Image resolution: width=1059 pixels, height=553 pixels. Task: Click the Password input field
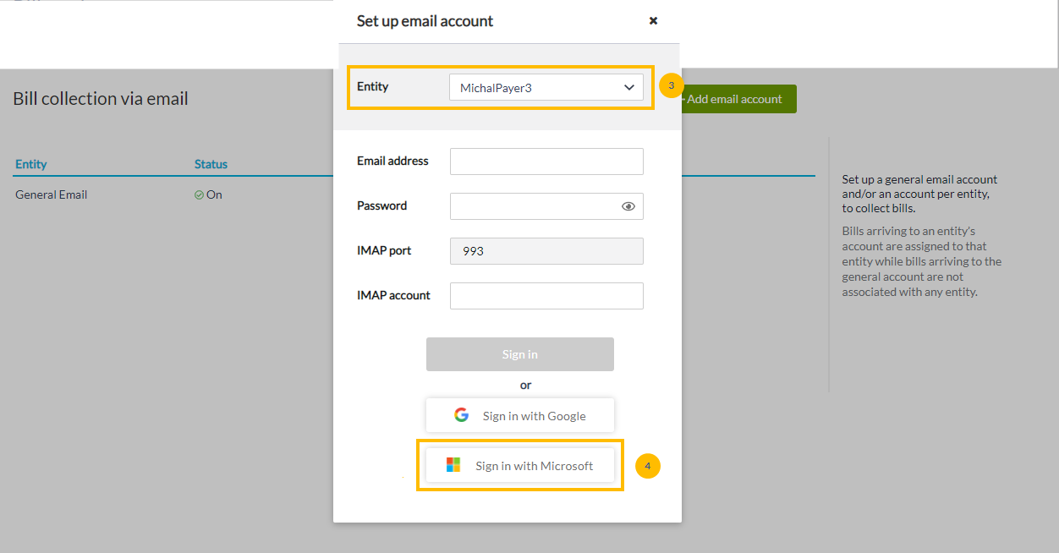(x=546, y=206)
